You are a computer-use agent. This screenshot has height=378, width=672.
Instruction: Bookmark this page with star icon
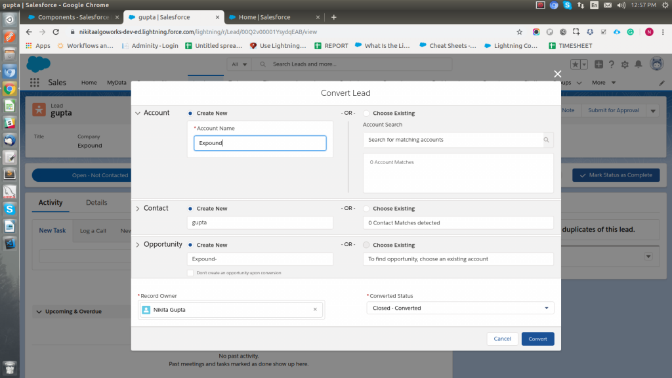click(x=519, y=31)
